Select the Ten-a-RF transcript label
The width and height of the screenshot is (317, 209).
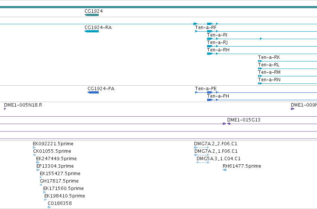click(206, 28)
